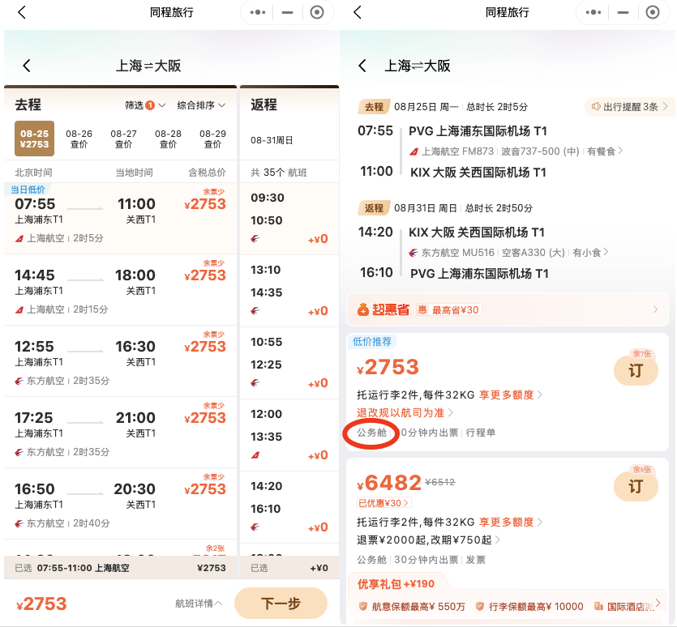This screenshot has height=627, width=677.
Task: Open 出行提醒 3条 travel reminders
Action: point(629,107)
